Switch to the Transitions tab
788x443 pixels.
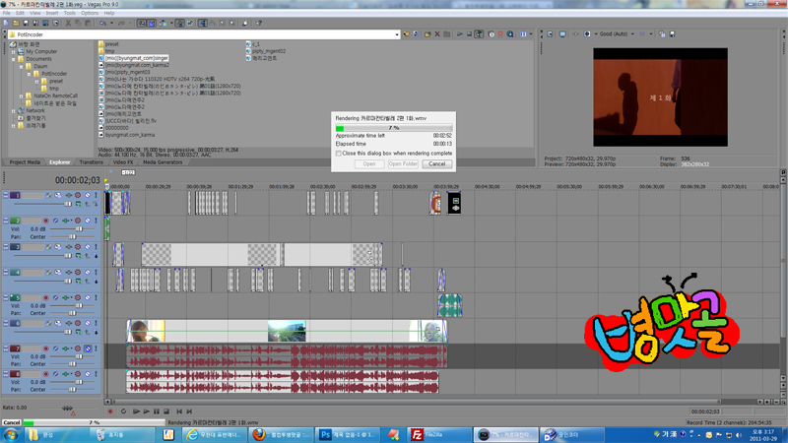(91, 162)
